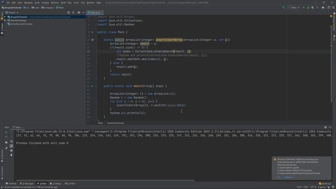Viewport: 336px width, 189px height.
Task: Open the Code menu
Action: [37, 3]
